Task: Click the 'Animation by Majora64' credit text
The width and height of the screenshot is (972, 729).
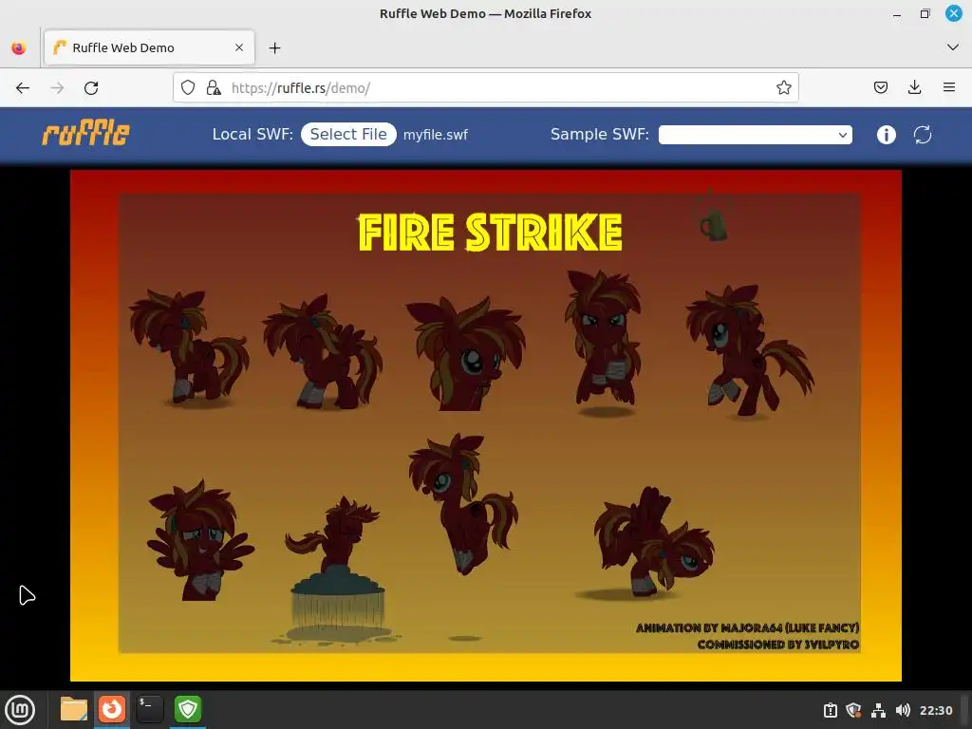Action: 748,628
